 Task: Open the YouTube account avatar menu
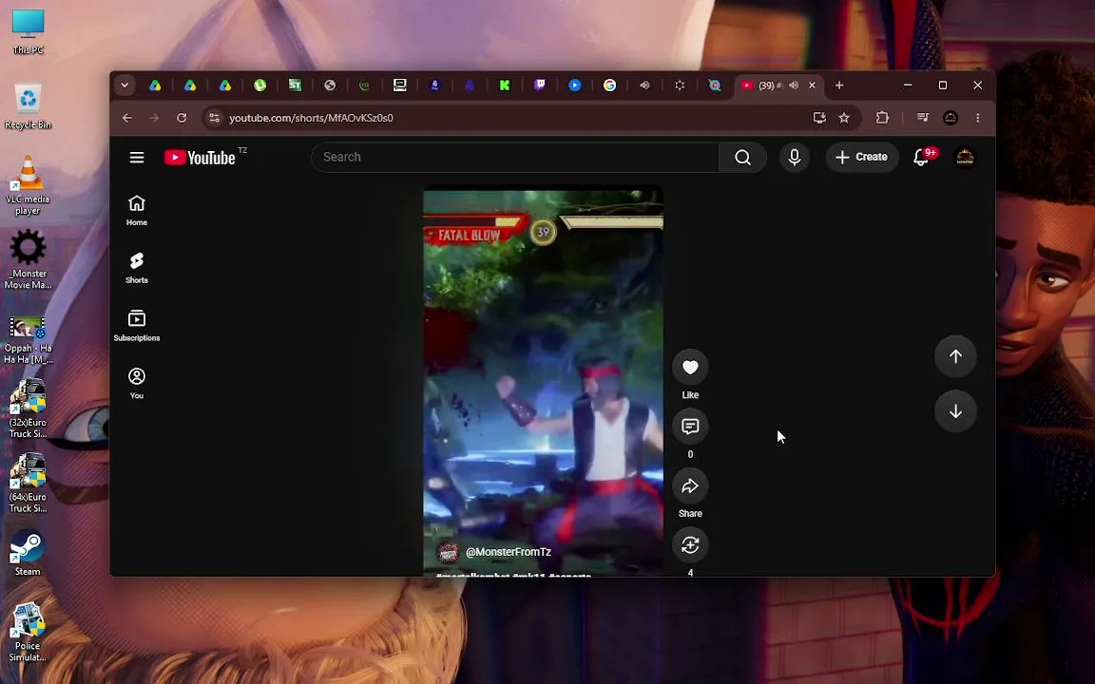coord(965,157)
